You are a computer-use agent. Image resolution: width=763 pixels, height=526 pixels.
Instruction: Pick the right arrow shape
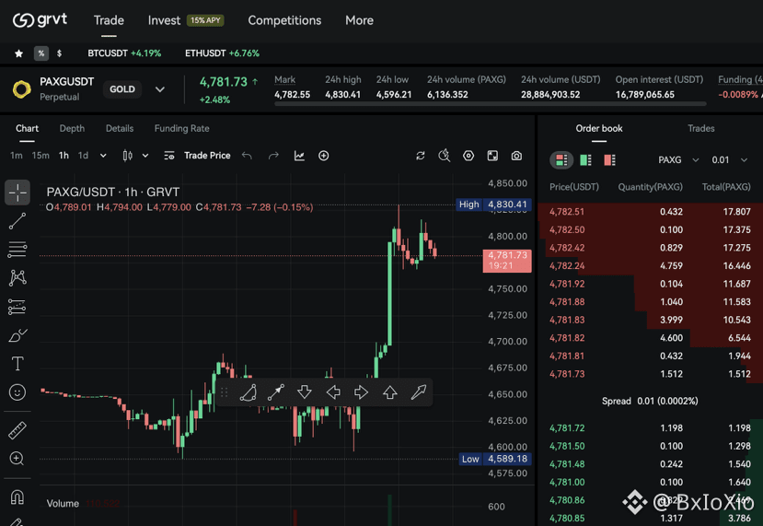[362, 392]
